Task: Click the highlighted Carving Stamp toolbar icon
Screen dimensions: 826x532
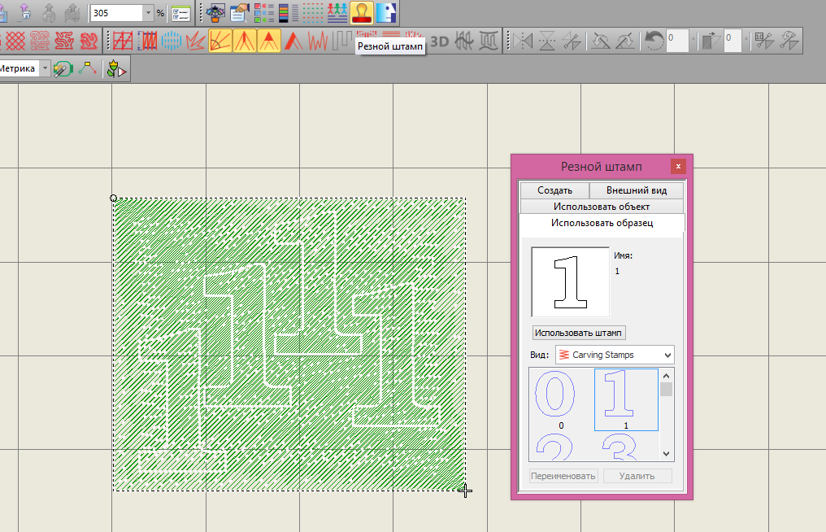Action: tap(362, 12)
